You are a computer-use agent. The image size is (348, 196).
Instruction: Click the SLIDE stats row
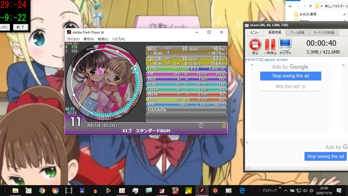click(x=186, y=84)
